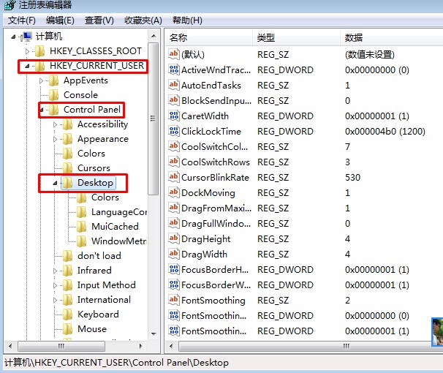Click the FocusBorderW DWORD icon
The image size is (443, 373).
(x=174, y=285)
